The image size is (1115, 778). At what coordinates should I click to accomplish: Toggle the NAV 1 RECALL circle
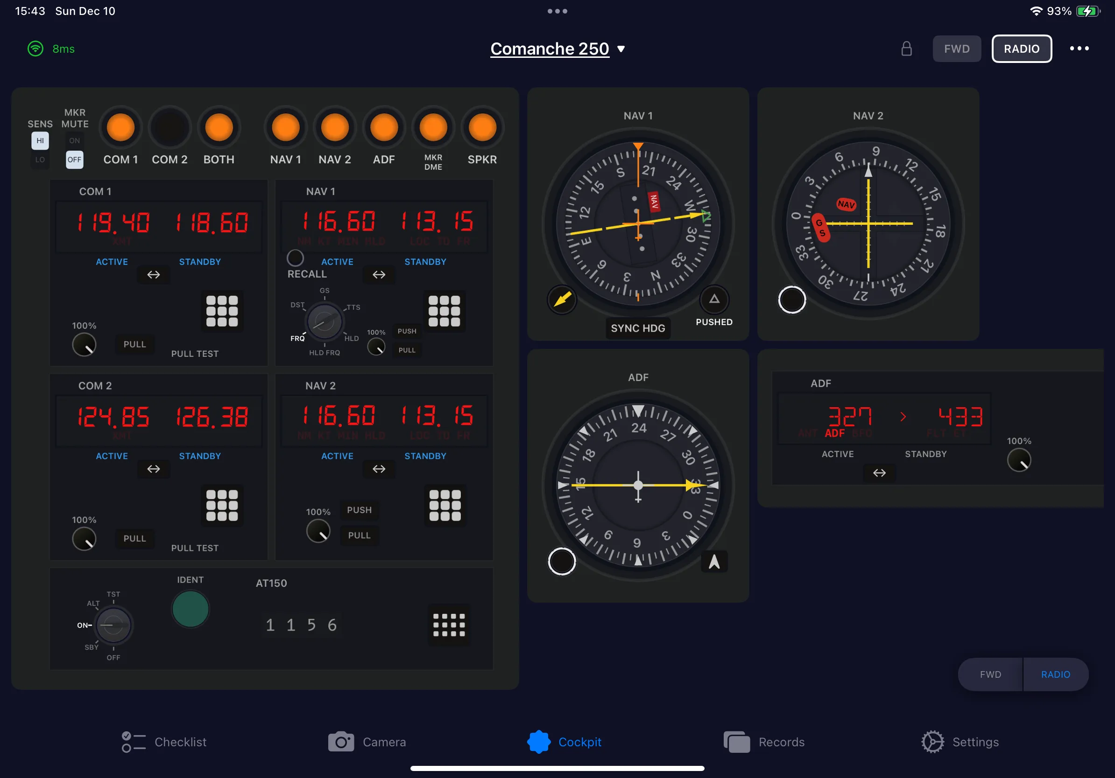click(x=295, y=257)
